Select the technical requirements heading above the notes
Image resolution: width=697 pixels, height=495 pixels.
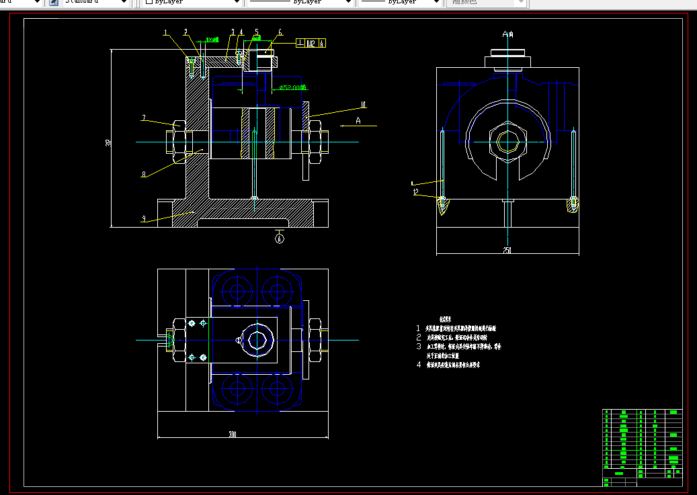click(x=446, y=319)
